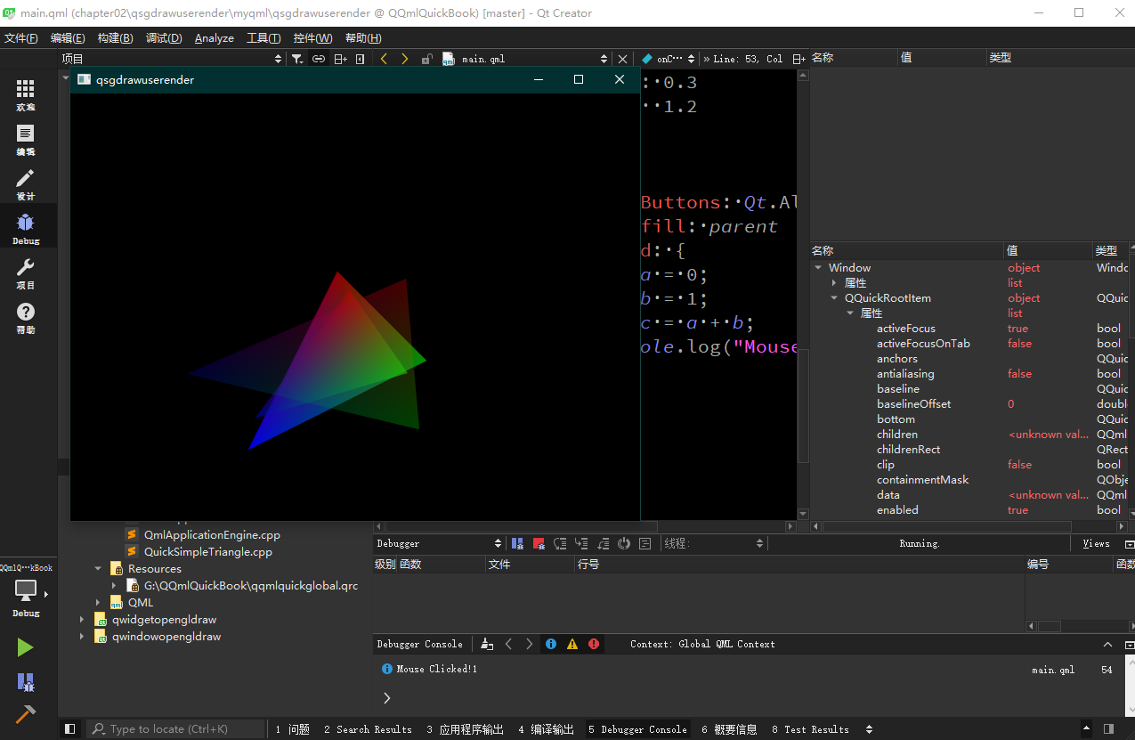This screenshot has height=740, width=1135.
Task: Clear the Debugger Console with the broom icon
Action: 487,644
